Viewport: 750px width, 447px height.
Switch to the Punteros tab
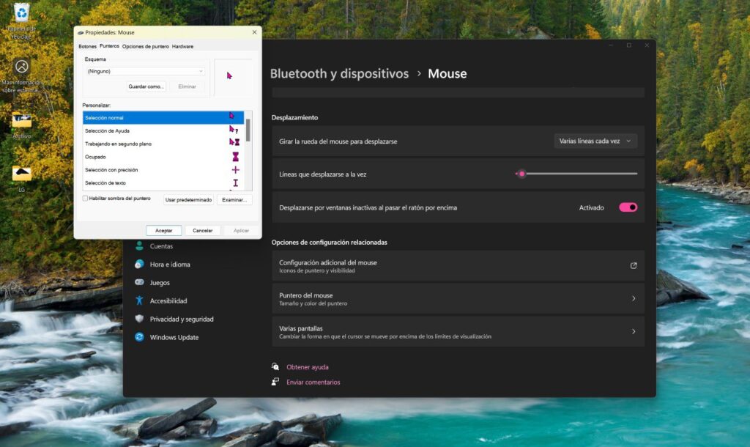click(109, 46)
